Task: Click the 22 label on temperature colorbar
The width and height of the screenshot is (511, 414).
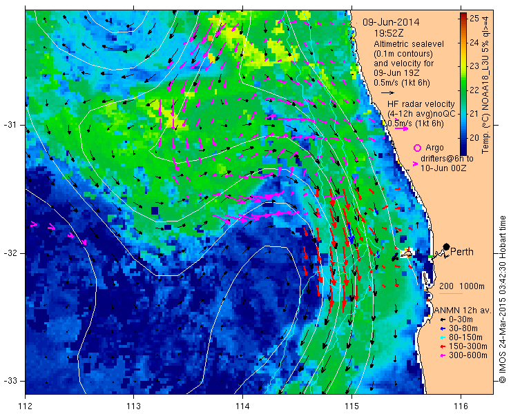Action: click(475, 90)
